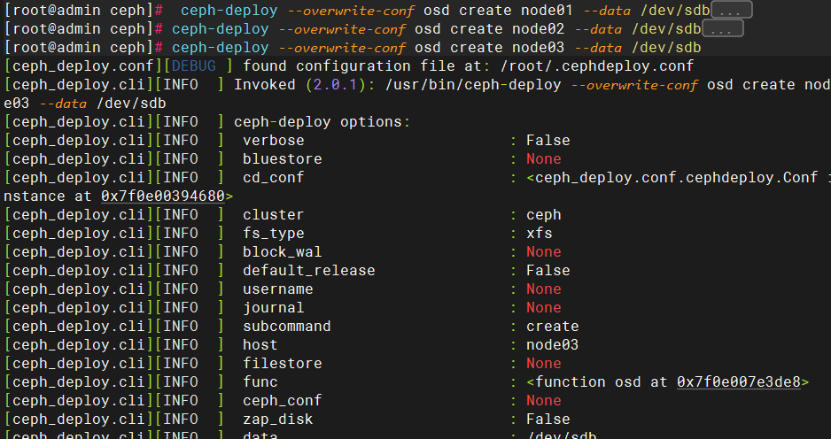Image resolution: width=831 pixels, height=439 pixels.
Task: Click the 'default_release' option name
Action: (x=309, y=270)
